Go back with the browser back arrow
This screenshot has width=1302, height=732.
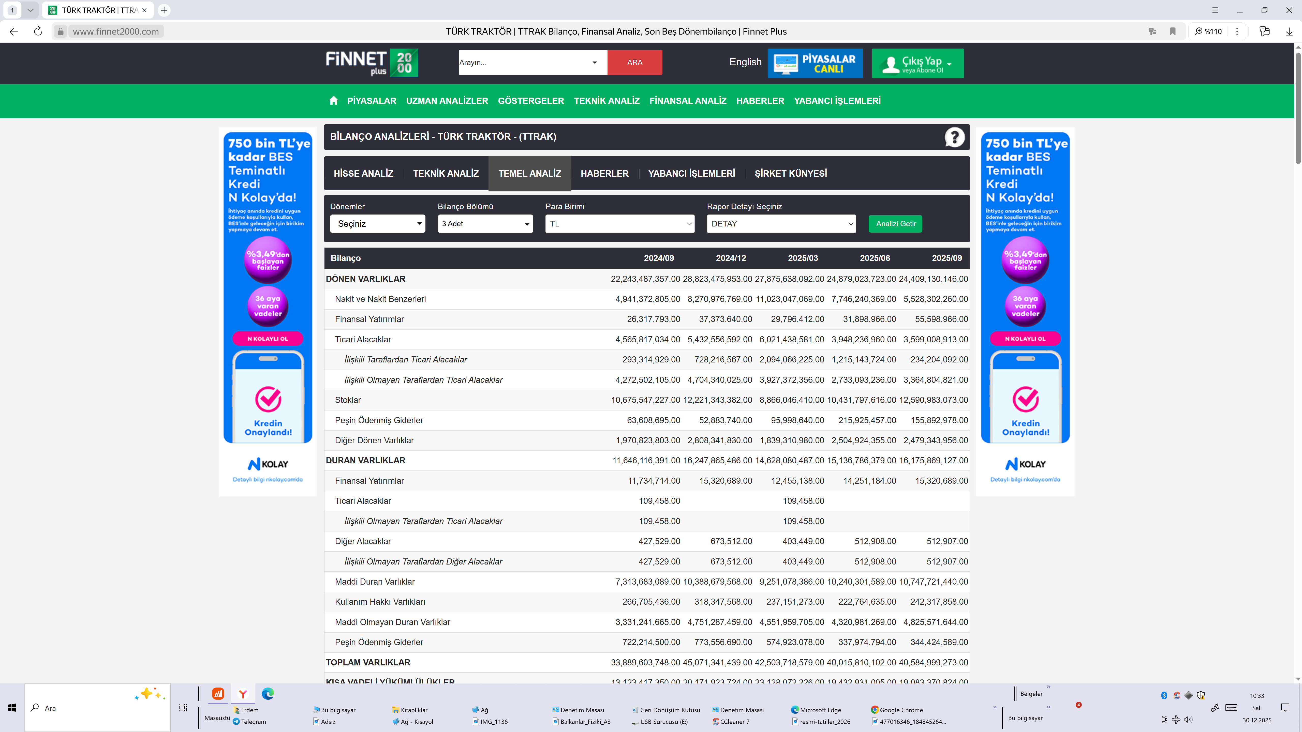[14, 31]
